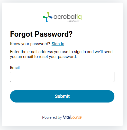This screenshot has height=130, width=127.
Task: Click the "Know your password?" text
Action: [30, 44]
